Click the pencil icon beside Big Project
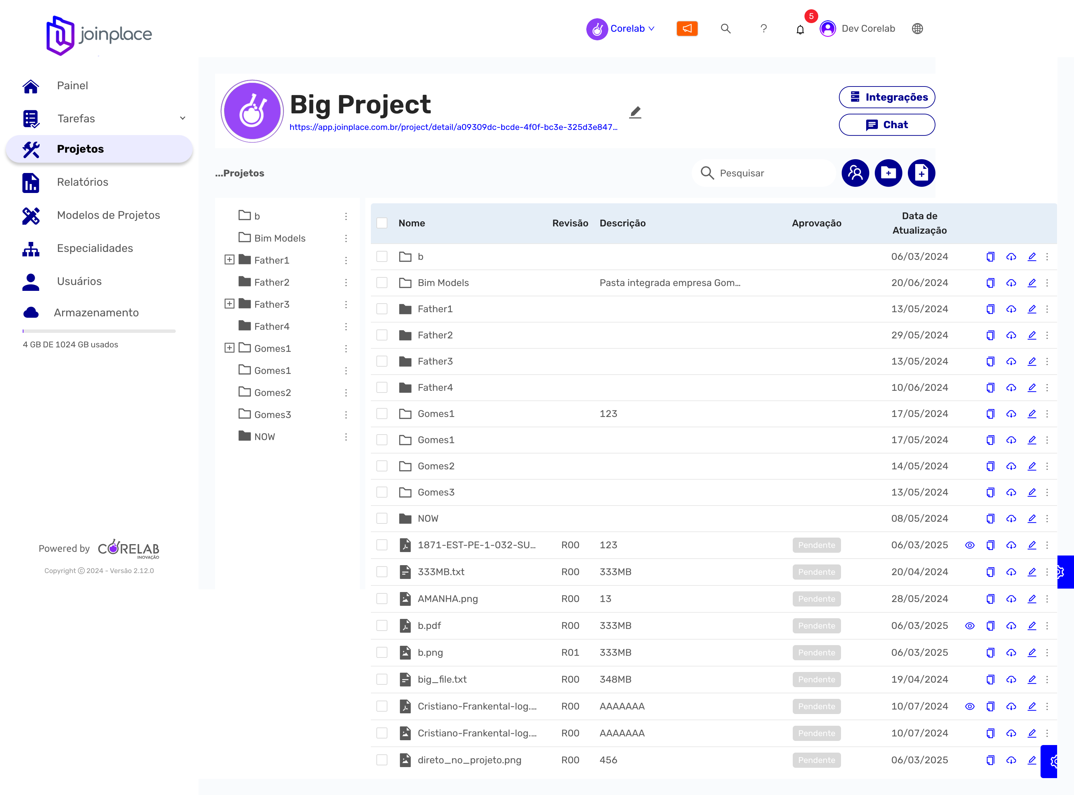1074x795 pixels. pos(635,113)
